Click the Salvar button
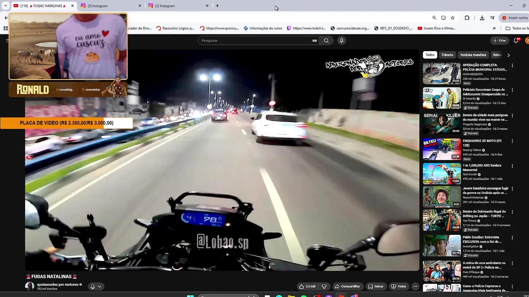The height and width of the screenshot is (297, 529). tap(376, 286)
